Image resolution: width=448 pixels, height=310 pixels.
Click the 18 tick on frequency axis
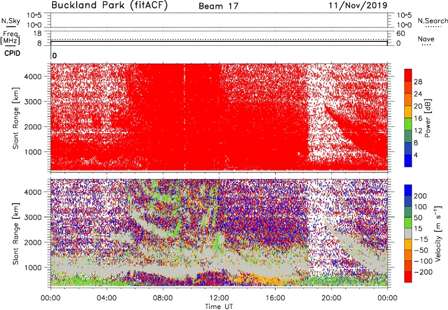click(x=38, y=34)
